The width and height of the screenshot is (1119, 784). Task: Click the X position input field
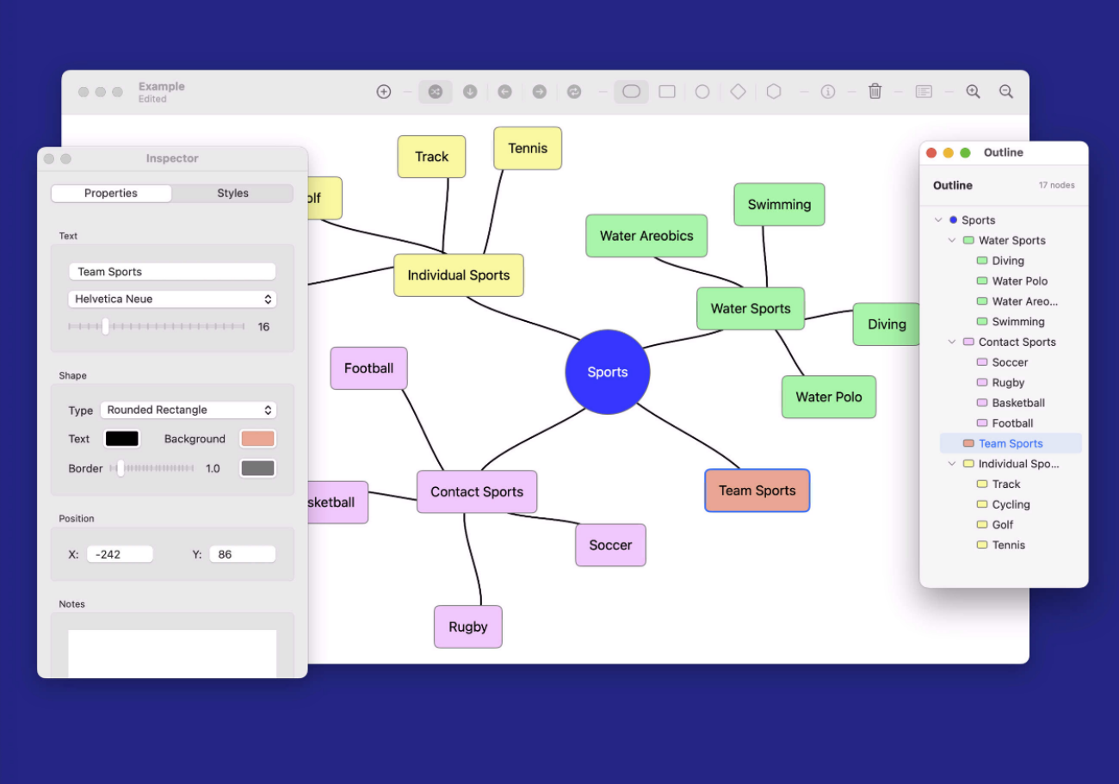coord(120,555)
